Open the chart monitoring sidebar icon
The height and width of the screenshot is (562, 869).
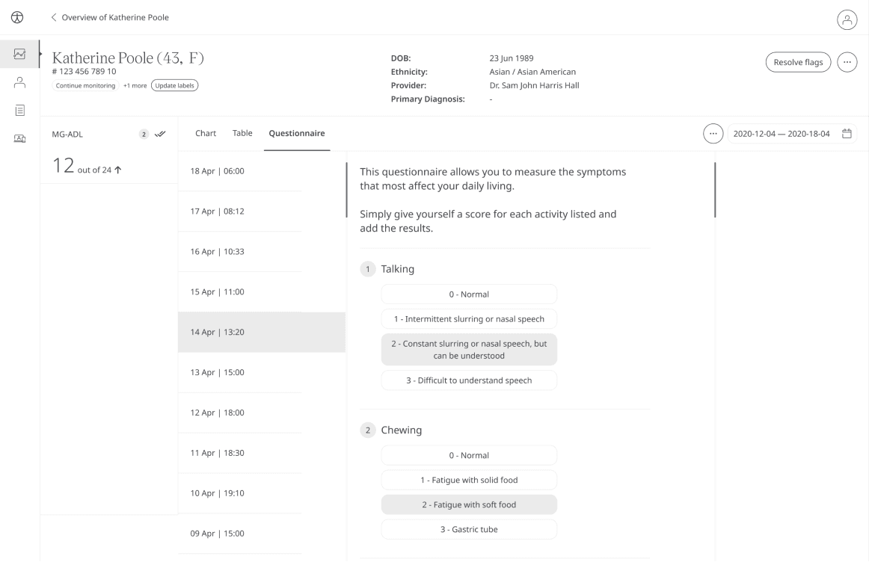coord(20,54)
